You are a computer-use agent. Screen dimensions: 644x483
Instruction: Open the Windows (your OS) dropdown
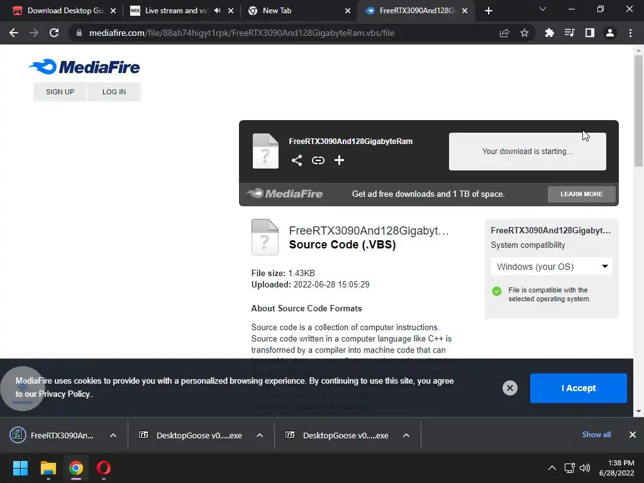click(552, 267)
